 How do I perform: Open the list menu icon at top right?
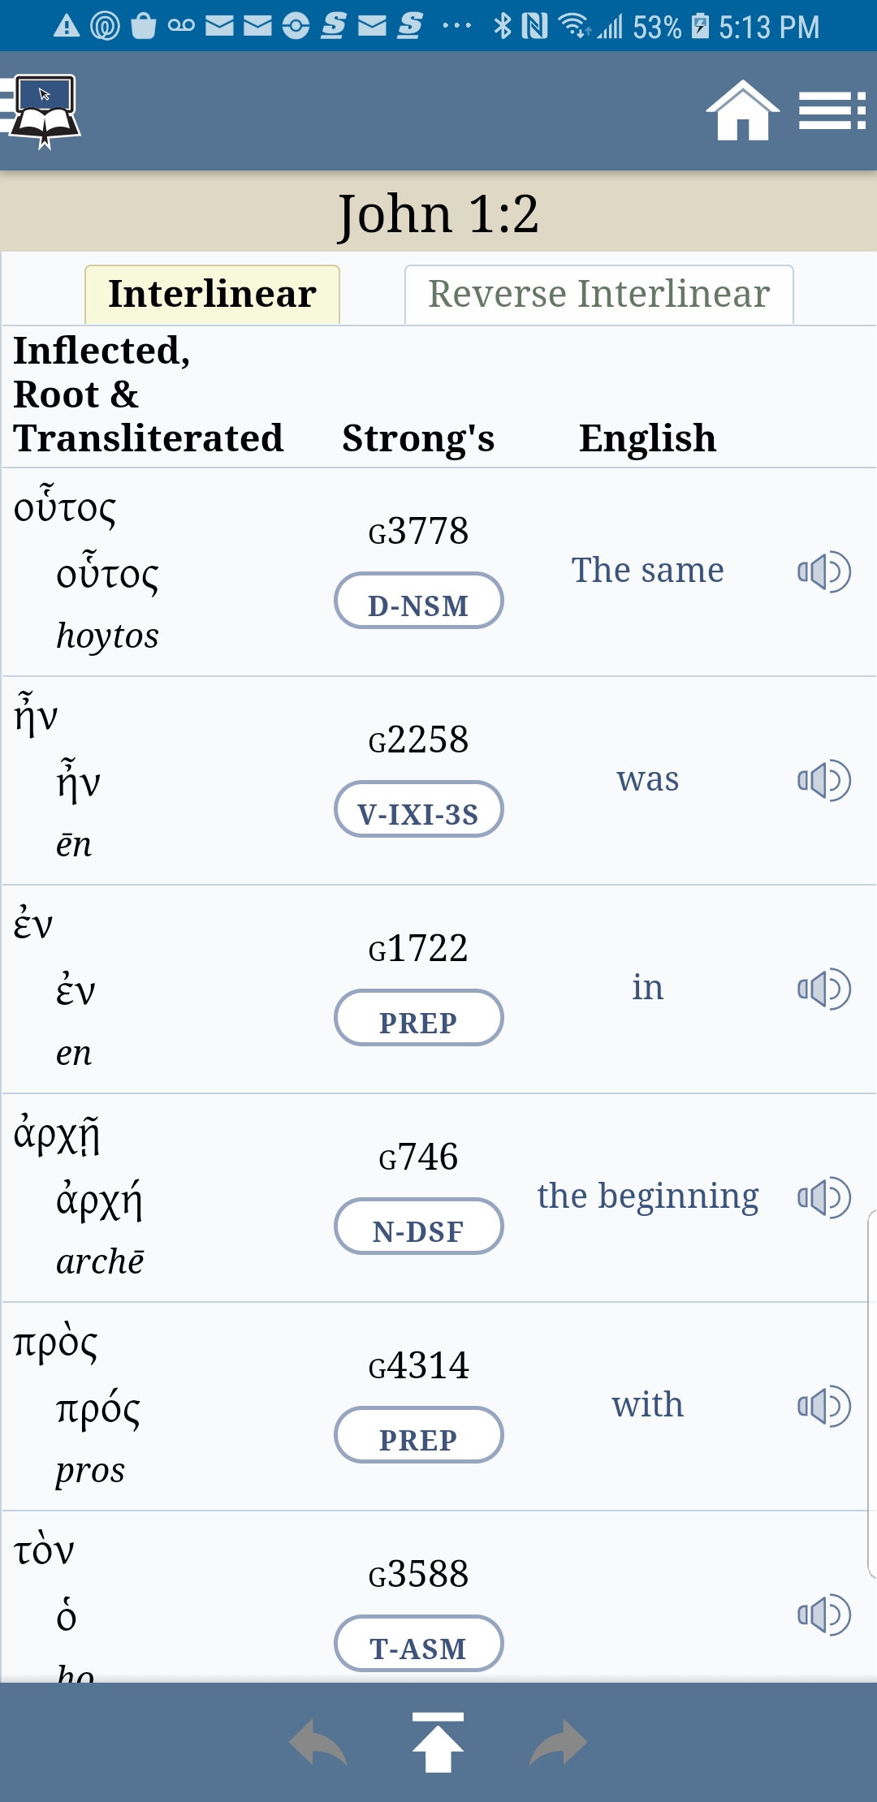click(832, 111)
